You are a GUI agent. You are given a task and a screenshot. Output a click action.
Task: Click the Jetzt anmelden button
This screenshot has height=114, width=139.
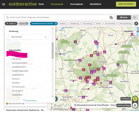(x=126, y=4)
